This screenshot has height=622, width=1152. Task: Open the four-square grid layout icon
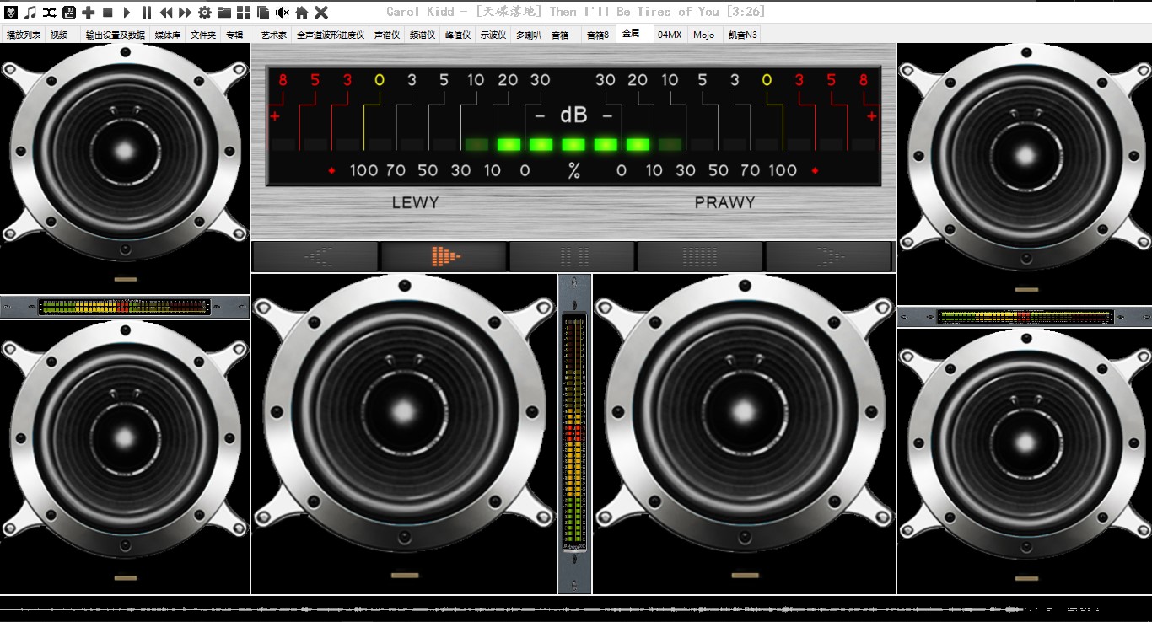point(244,13)
